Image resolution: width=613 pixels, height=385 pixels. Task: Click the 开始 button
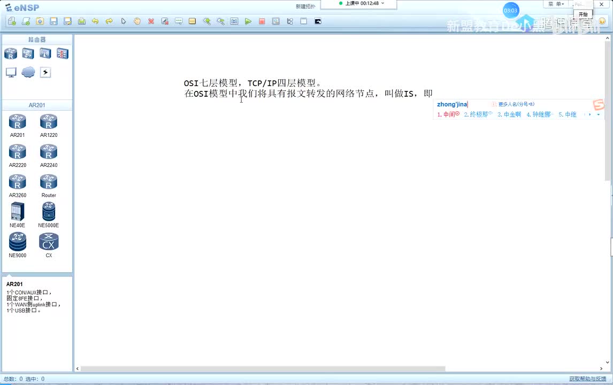coord(583,14)
